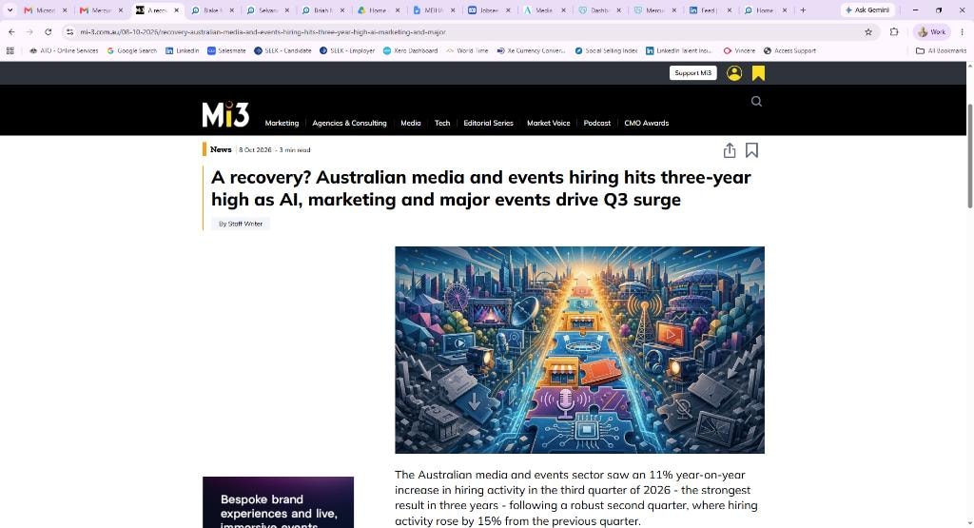Expand the All Bookmarks folder

941,51
